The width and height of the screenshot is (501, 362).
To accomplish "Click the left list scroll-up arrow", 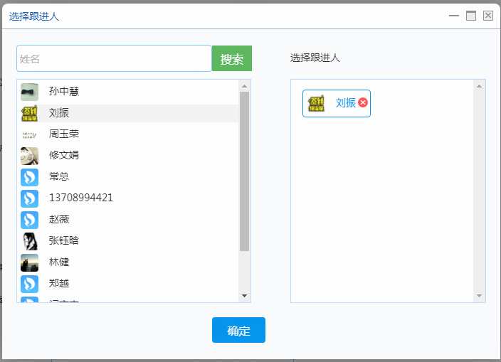I will click(245, 86).
